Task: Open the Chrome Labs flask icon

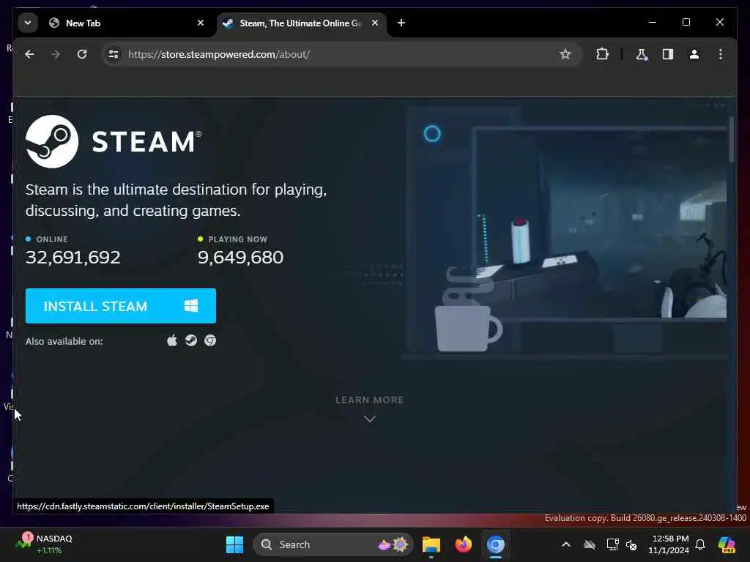Action: [x=642, y=54]
